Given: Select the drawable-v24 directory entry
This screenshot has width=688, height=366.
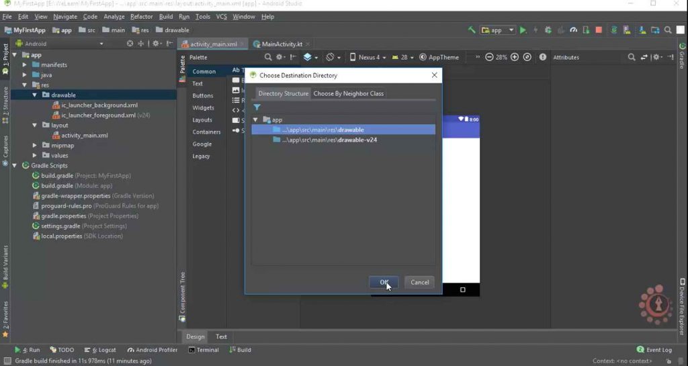Looking at the screenshot, I should click(329, 140).
